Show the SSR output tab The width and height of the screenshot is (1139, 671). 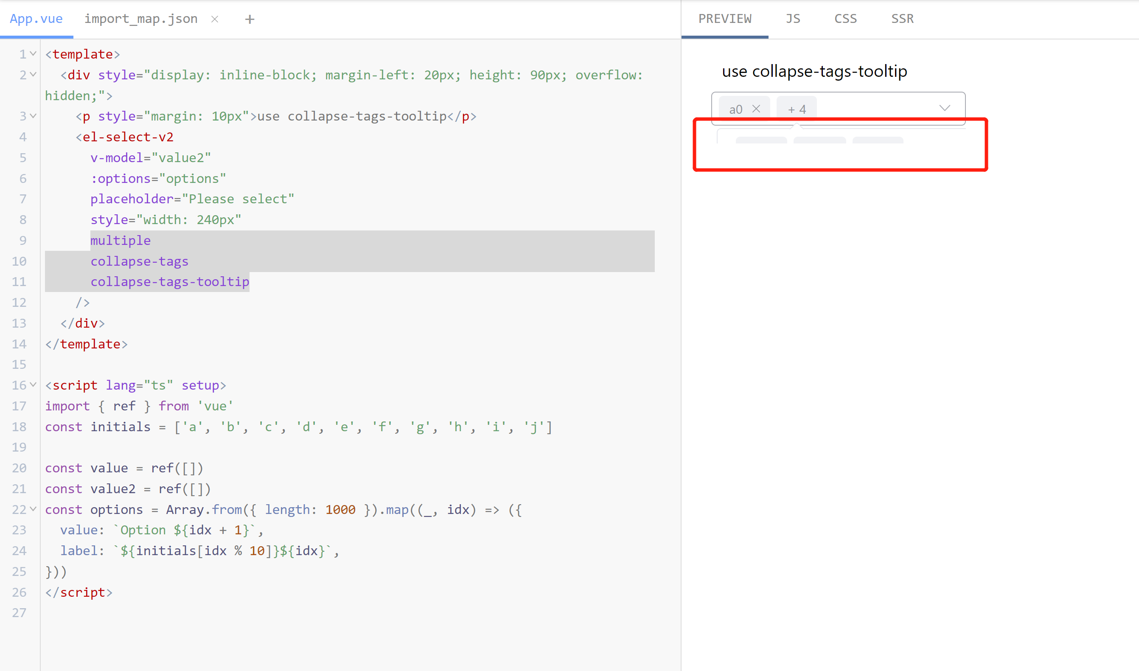click(902, 19)
